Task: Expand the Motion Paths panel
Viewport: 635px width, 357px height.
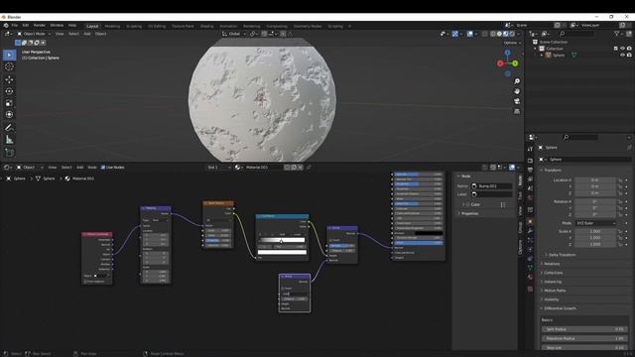Action: tap(555, 291)
